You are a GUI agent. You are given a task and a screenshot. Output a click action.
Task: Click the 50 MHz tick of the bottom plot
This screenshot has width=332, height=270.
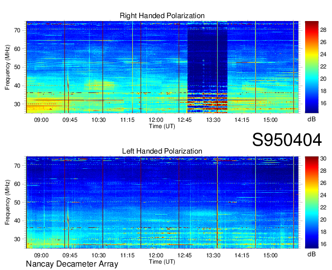(x=18, y=202)
